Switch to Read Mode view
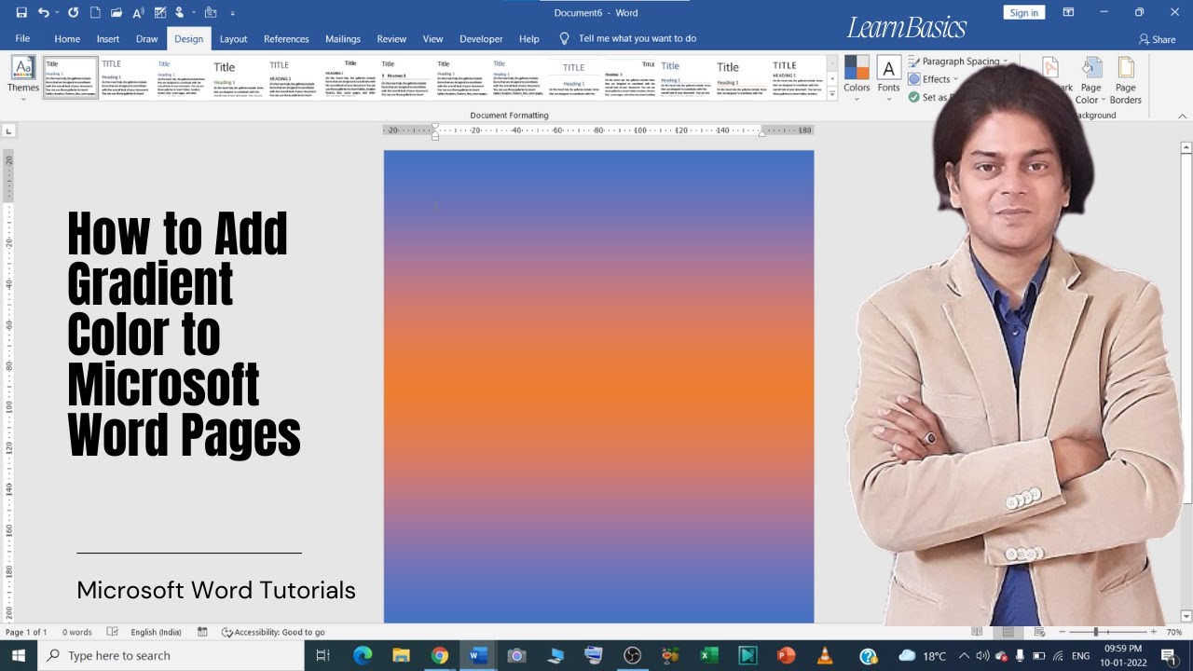Viewport: 1193px width, 671px height. [977, 632]
